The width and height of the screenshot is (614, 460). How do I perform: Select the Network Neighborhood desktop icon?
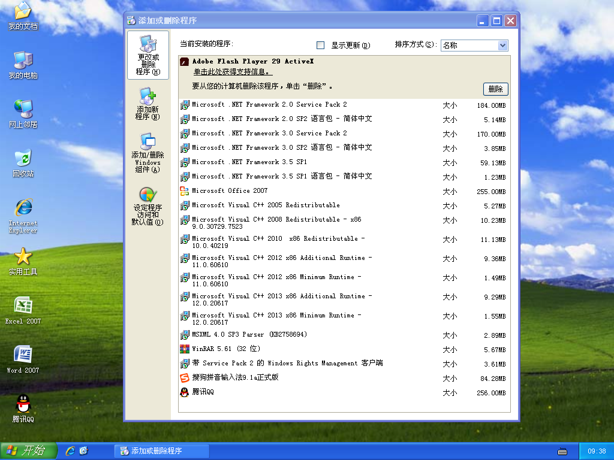click(23, 114)
